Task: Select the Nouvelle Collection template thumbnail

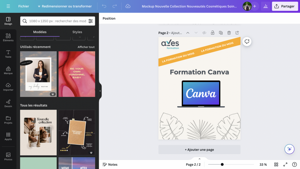Action: (x=38, y=132)
